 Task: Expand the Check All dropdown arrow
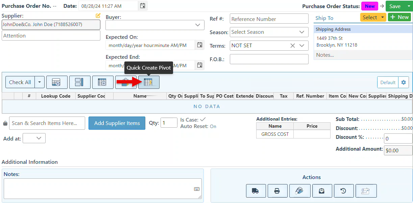(40, 82)
